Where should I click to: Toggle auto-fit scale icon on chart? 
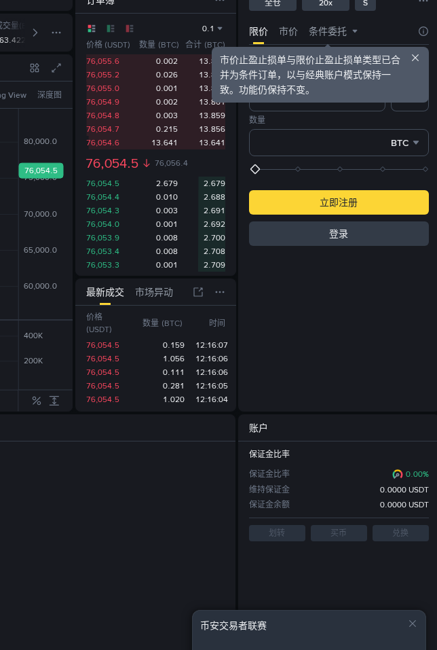(54, 401)
